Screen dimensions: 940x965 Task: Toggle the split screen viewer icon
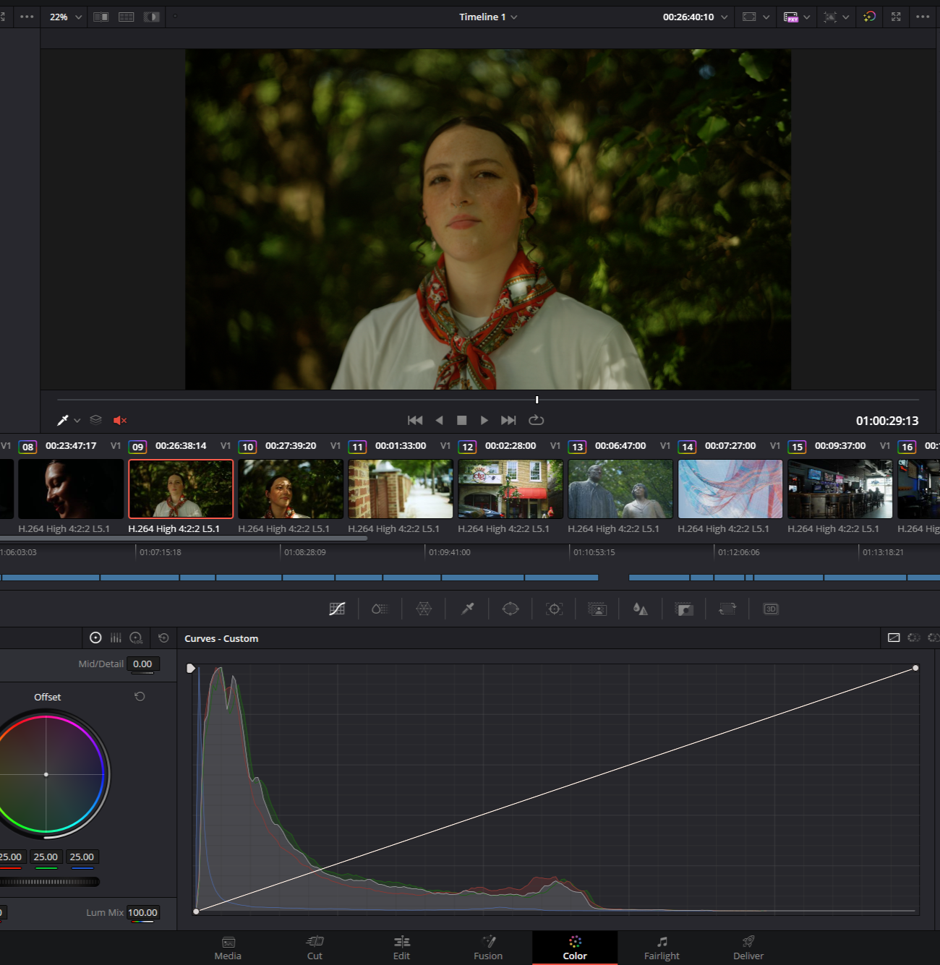(127, 17)
